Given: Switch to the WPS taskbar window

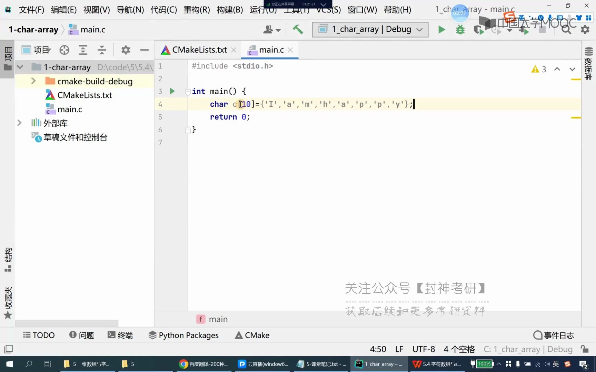Looking at the screenshot, I should coord(437,364).
